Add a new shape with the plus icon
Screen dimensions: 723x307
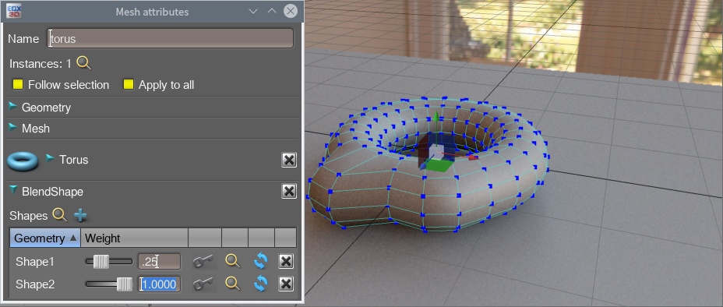point(81,215)
